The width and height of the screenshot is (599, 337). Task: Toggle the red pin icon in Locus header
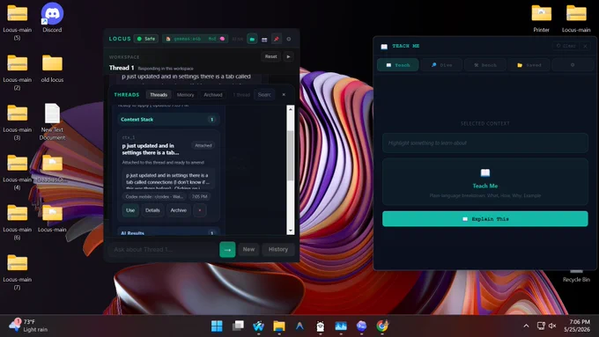click(x=277, y=39)
